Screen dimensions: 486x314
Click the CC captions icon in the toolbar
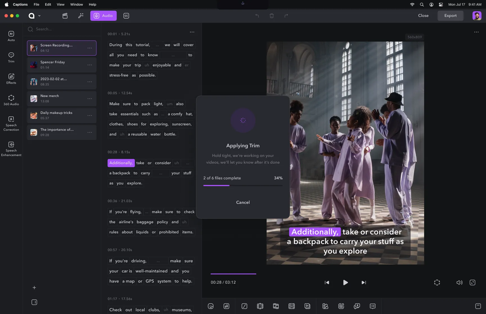click(126, 16)
